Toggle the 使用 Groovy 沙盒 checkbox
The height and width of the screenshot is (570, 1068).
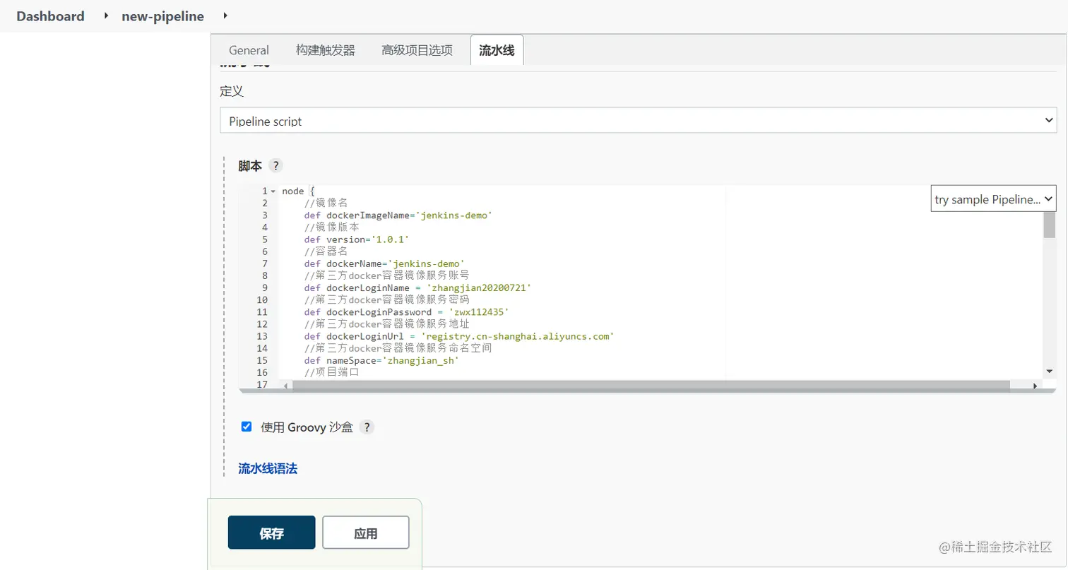pyautogui.click(x=247, y=427)
